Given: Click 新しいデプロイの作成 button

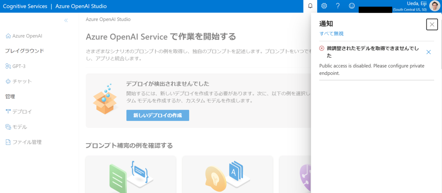Looking at the screenshot, I should click(x=158, y=115).
